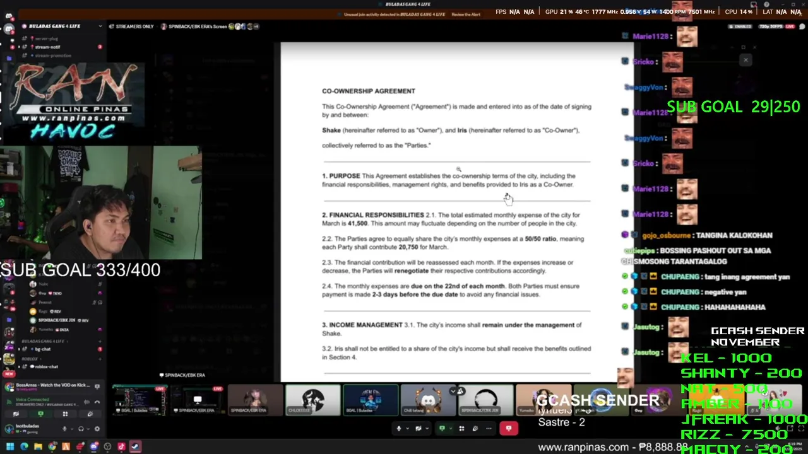Click Inotbuladas user profile avatar
The image size is (808, 454).
tap(9, 429)
